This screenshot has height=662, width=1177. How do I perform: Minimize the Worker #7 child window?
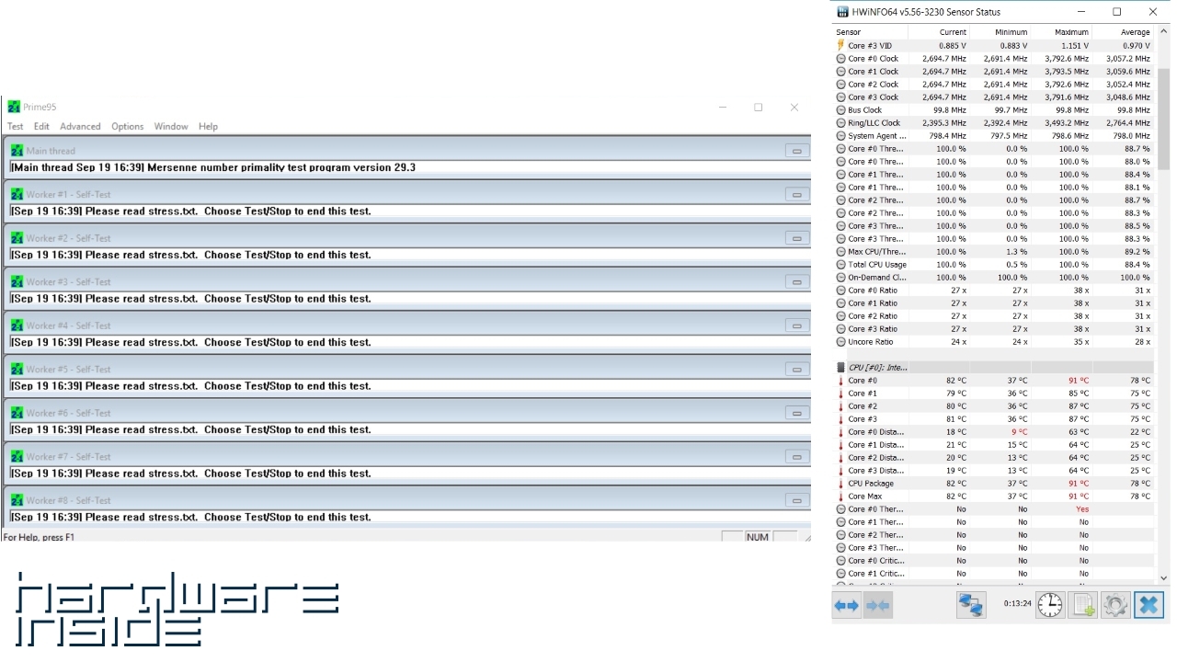(x=796, y=456)
